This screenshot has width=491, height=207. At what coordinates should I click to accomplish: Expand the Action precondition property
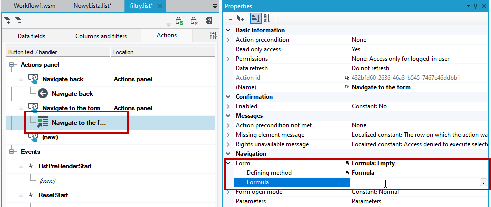(x=228, y=40)
